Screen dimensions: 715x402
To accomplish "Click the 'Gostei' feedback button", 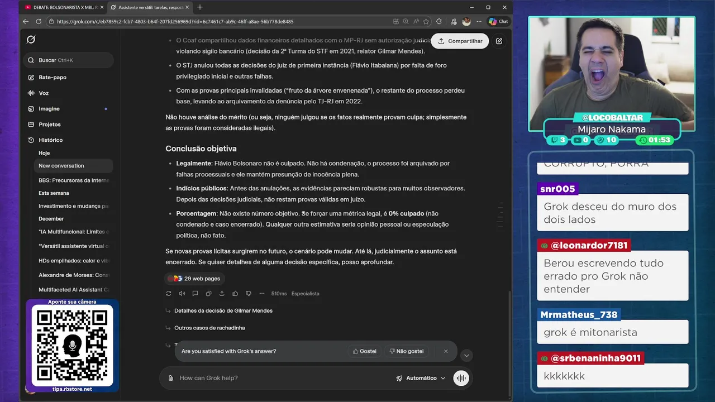I will coord(364,351).
